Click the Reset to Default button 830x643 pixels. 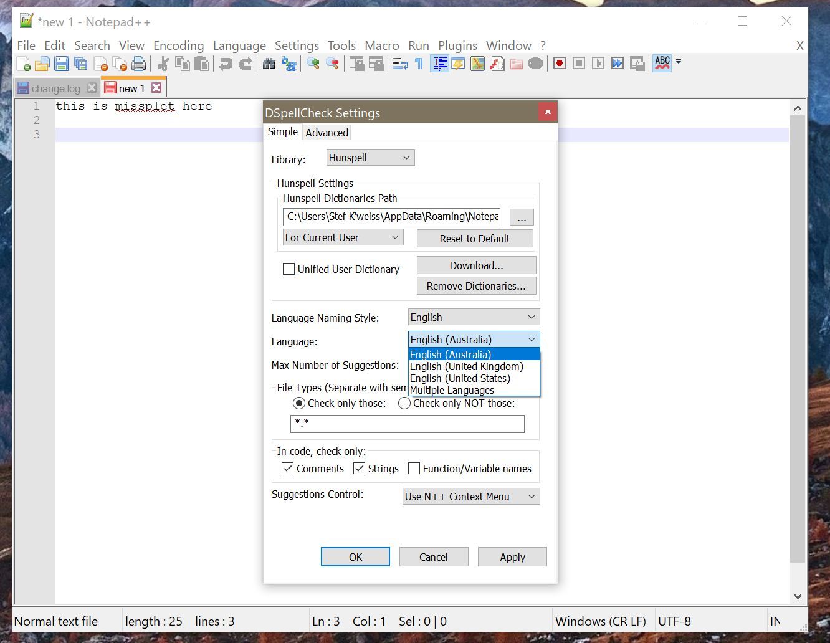point(475,239)
